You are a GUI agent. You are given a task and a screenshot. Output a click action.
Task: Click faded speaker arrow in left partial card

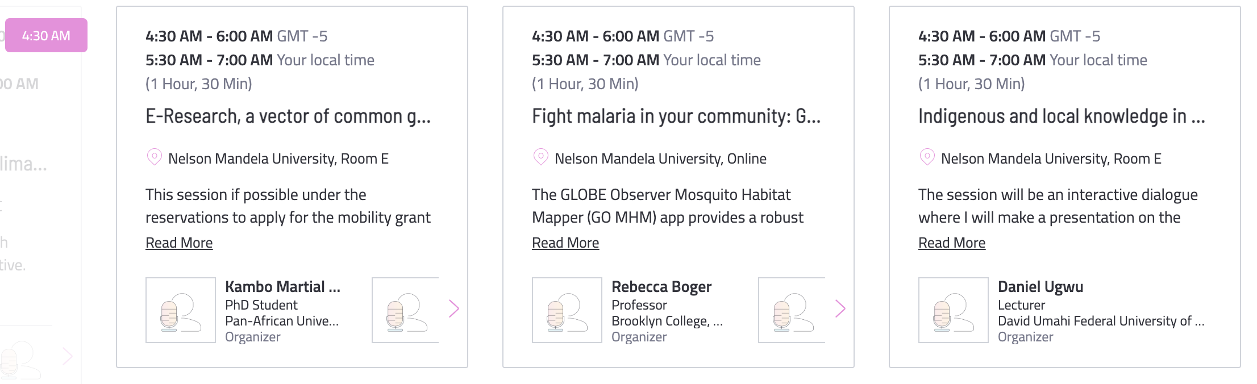click(x=68, y=357)
